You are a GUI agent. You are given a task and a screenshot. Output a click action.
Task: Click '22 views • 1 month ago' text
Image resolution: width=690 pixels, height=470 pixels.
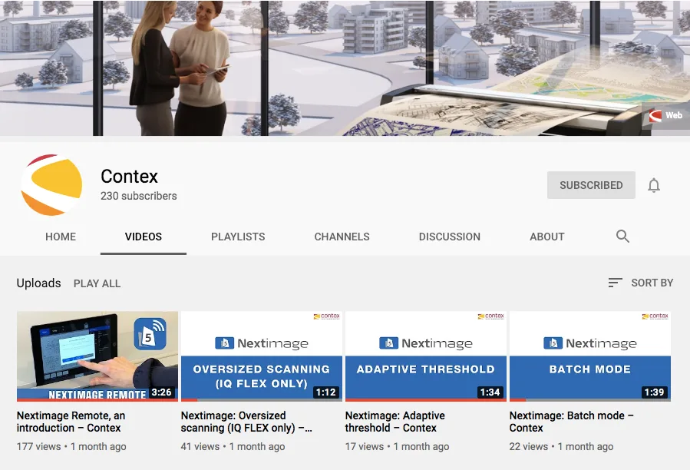(561, 447)
